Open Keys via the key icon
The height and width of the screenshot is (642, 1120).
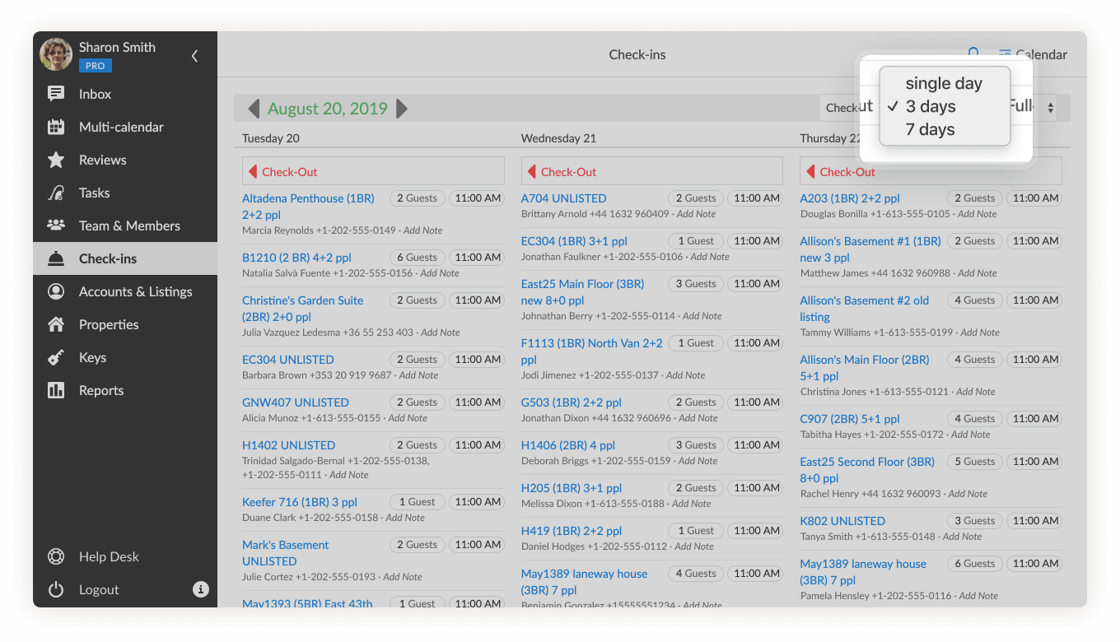pyautogui.click(x=56, y=357)
